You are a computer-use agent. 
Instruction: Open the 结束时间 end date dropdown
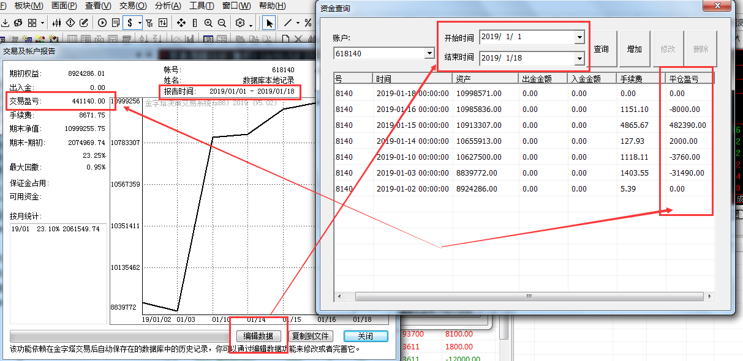(579, 58)
